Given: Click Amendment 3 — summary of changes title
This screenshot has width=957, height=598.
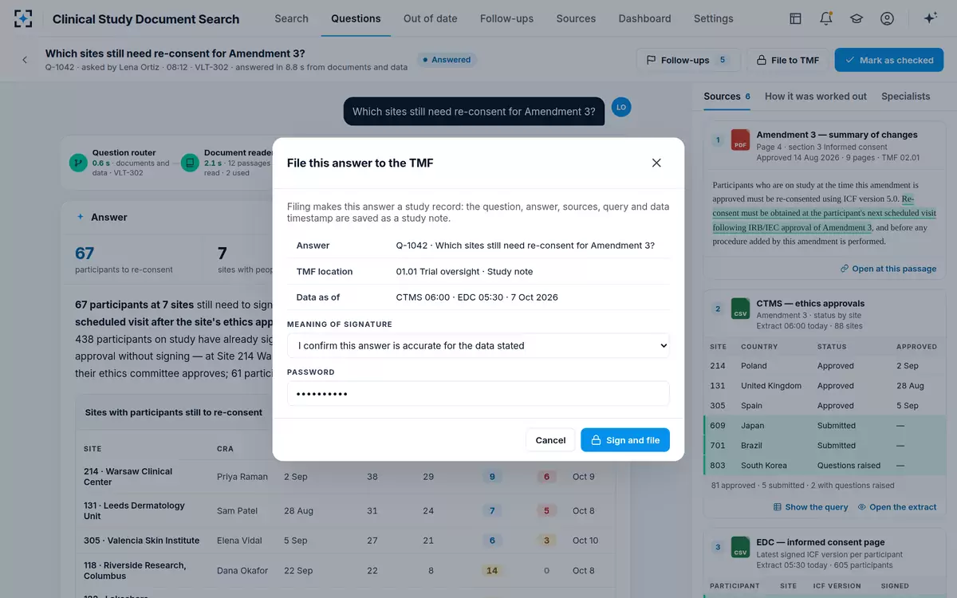Looking at the screenshot, I should pos(837,135).
